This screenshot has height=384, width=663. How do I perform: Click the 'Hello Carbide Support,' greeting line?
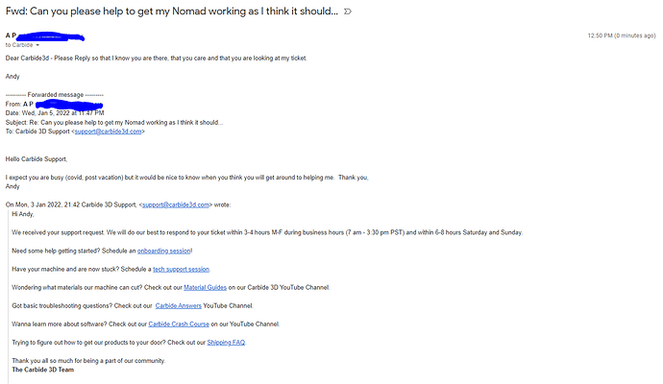click(37, 159)
